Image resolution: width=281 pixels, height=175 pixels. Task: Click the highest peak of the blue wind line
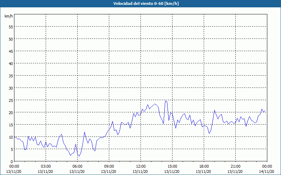(165, 101)
